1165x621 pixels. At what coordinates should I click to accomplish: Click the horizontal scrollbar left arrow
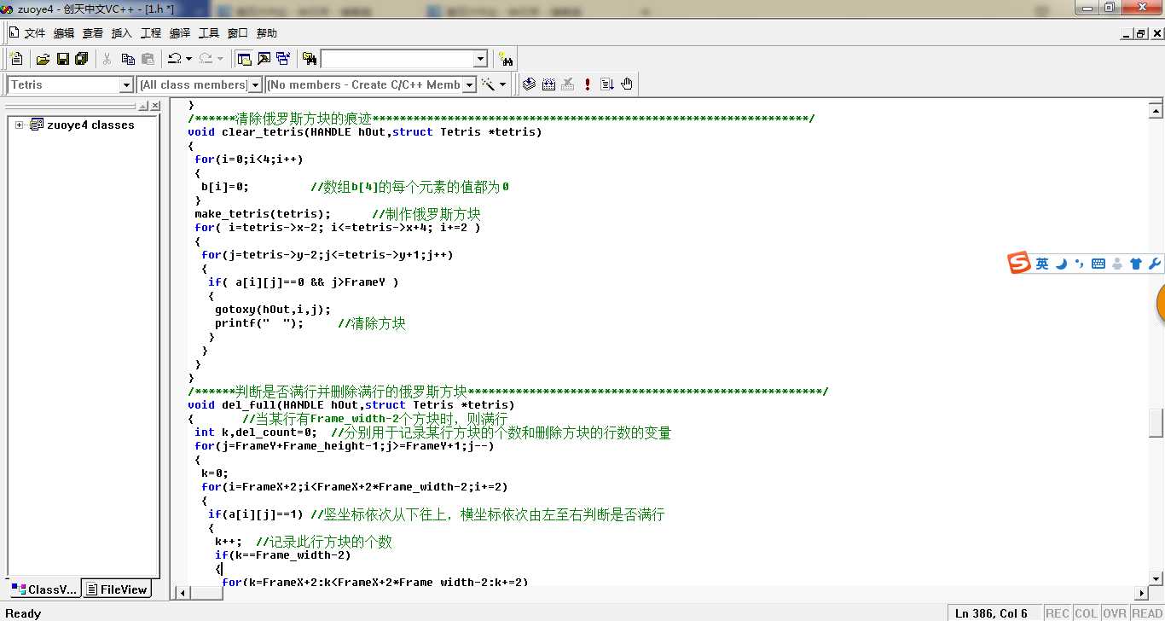click(181, 593)
